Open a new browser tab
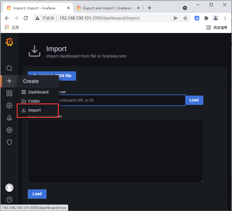This screenshot has height=211, width=232. pos(149,8)
